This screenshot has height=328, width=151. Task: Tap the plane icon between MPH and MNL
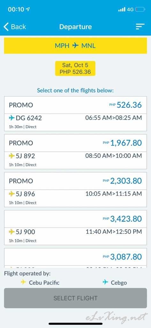[75, 45]
